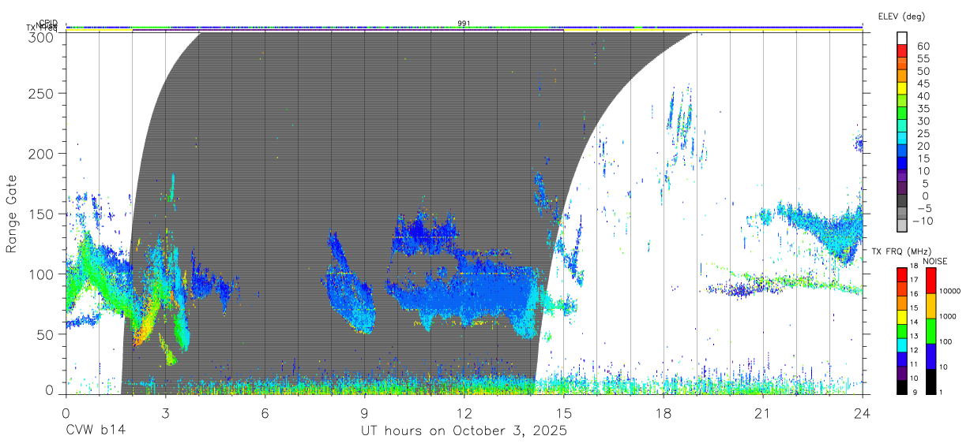Click the '150' tick on Range Gate axis
This screenshot has height=447, width=970.
pyautogui.click(x=41, y=214)
